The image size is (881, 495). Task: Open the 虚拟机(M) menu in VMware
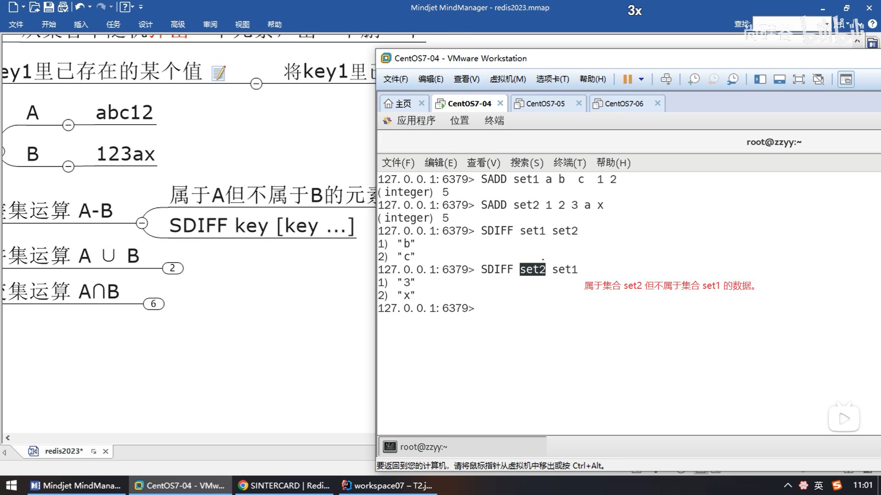[x=507, y=79]
